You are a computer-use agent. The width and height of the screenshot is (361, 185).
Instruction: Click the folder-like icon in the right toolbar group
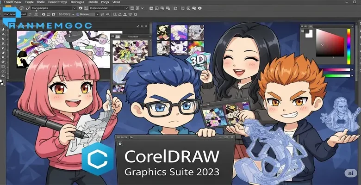(x=175, y=8)
